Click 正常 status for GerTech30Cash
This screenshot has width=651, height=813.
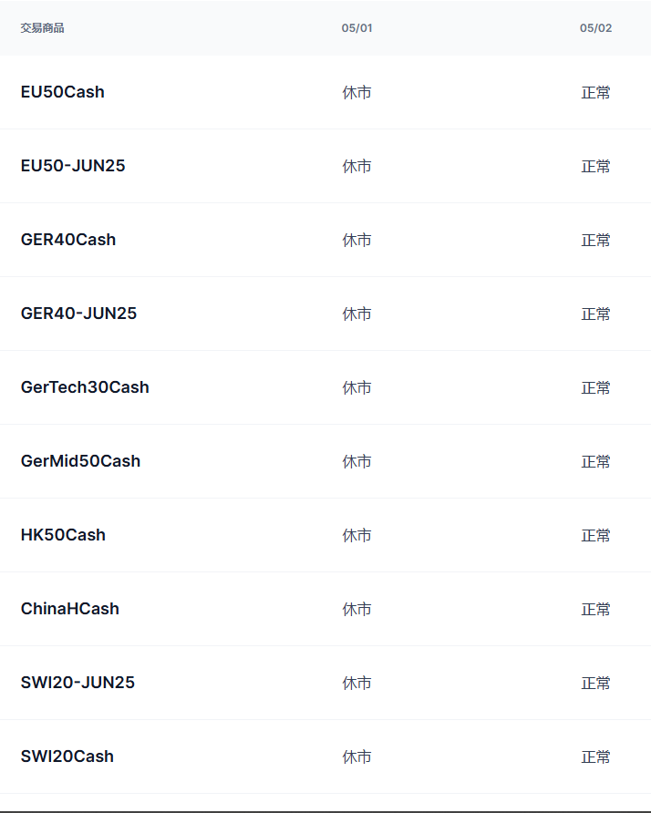[x=595, y=388]
